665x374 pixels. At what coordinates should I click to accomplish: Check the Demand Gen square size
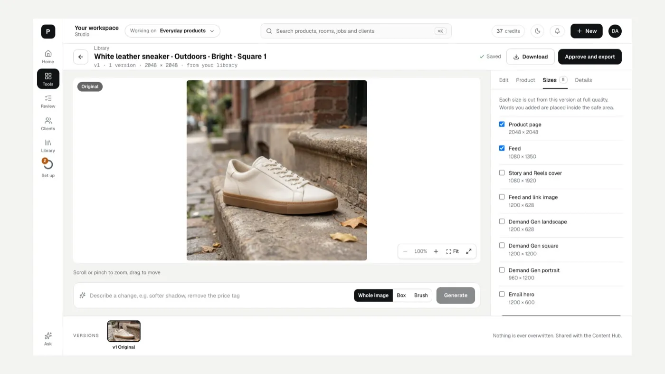click(502, 245)
